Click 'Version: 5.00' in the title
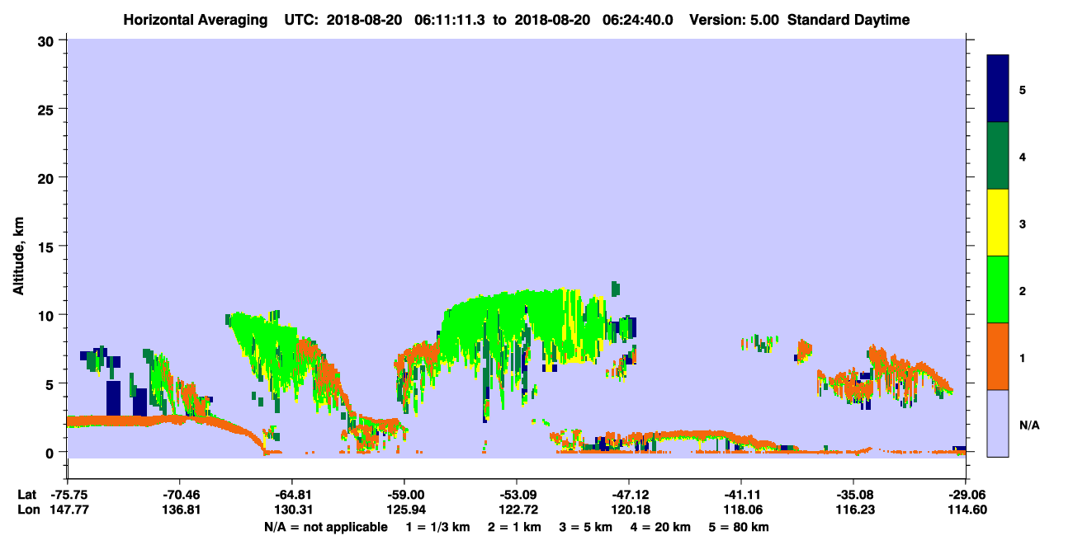This screenshot has height=550, width=1073. point(736,20)
